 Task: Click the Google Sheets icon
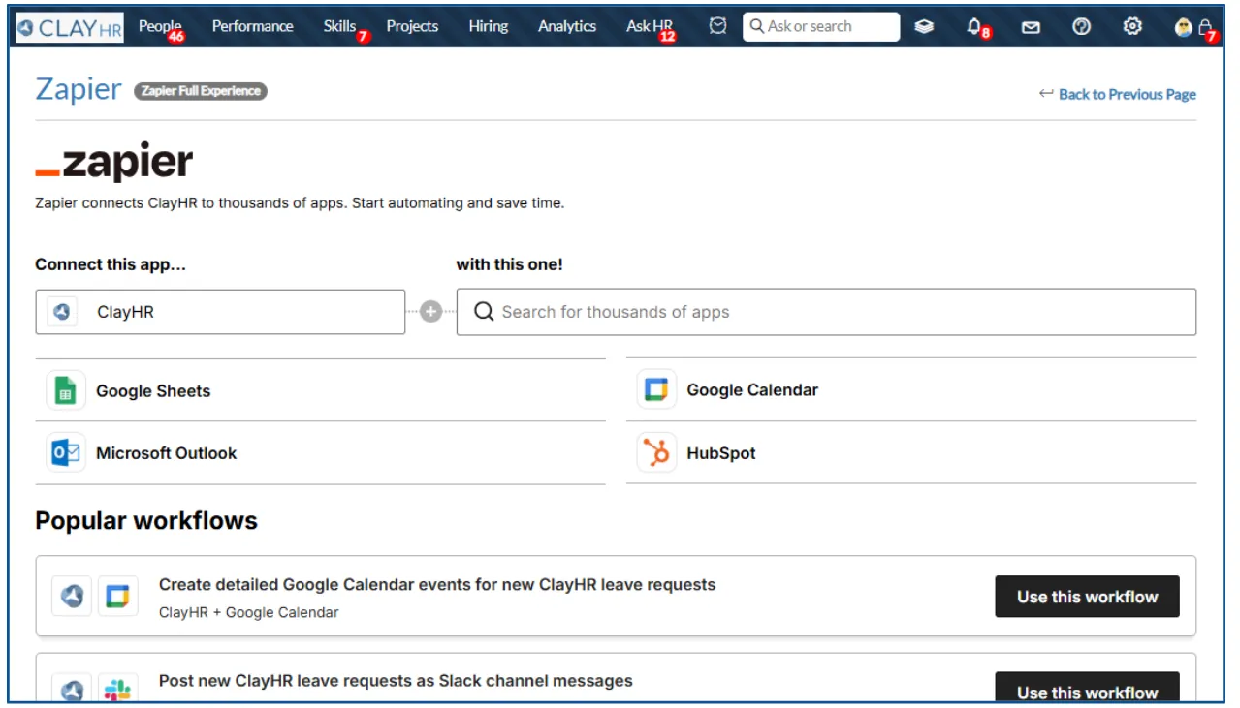(66, 390)
